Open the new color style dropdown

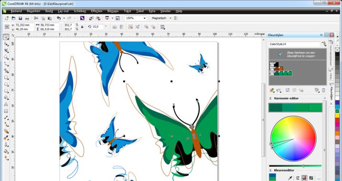272,90
